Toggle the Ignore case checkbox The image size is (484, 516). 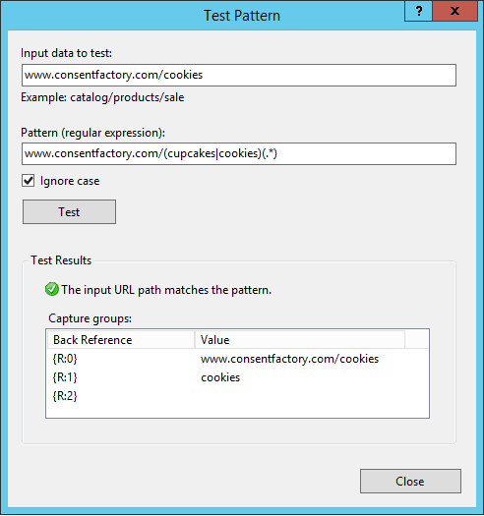(x=28, y=181)
